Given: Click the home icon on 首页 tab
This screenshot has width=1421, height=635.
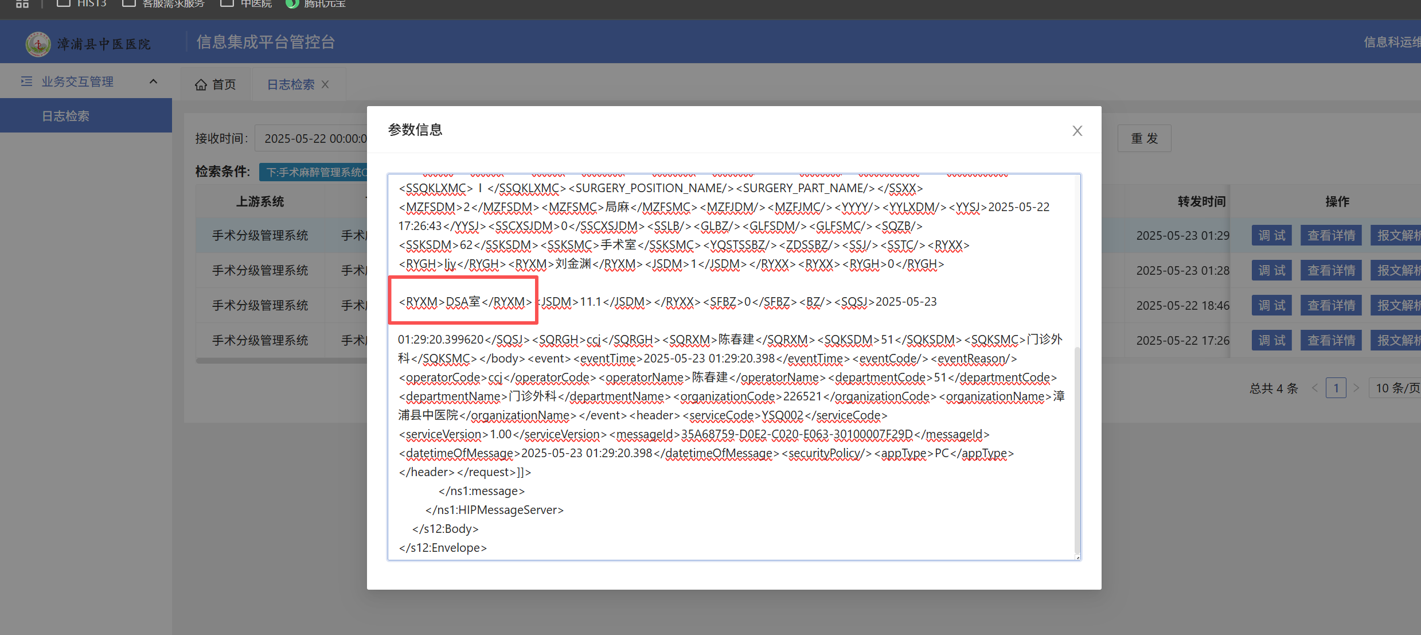Looking at the screenshot, I should (201, 85).
